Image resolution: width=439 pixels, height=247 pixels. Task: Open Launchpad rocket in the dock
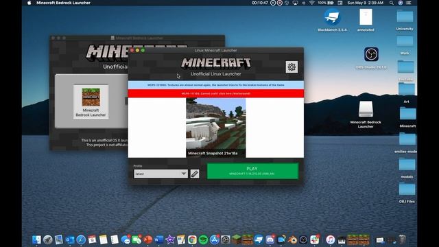[47, 240]
